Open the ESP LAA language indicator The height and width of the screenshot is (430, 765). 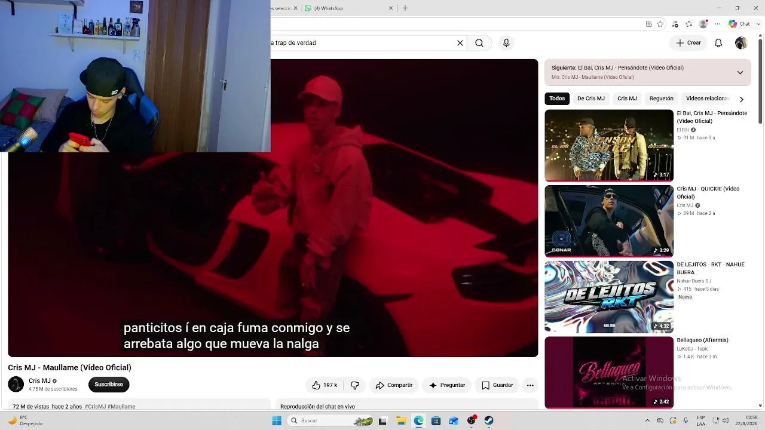pos(700,420)
